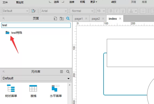The height and width of the screenshot is (104, 154).
Task: Open the Default style dropdown
Action: [16, 11]
